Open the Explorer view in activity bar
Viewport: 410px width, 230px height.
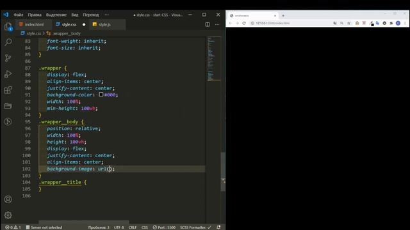(x=8, y=27)
